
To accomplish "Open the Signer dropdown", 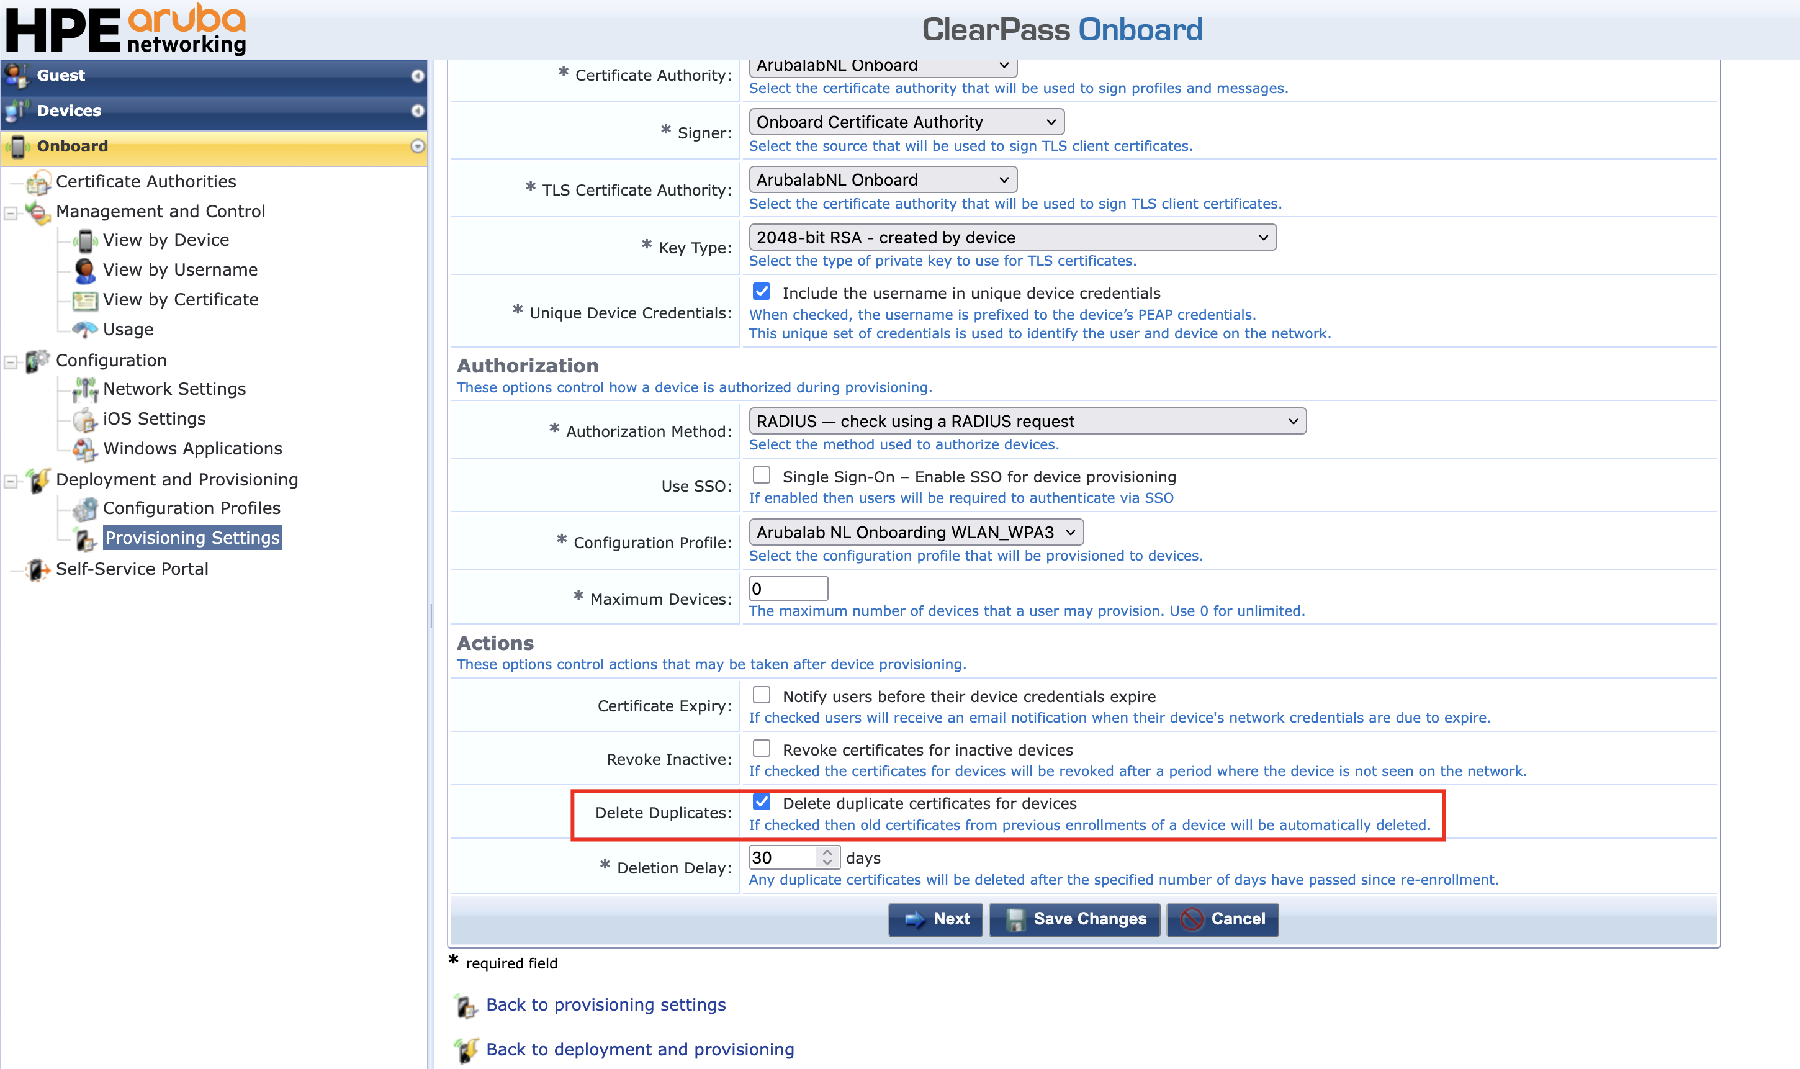I will 906,122.
